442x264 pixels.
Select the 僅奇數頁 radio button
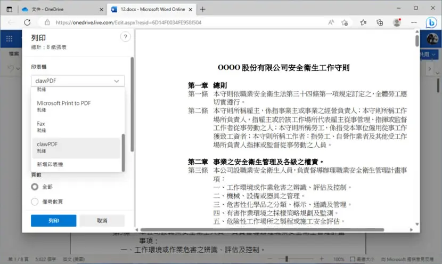[x=35, y=202]
